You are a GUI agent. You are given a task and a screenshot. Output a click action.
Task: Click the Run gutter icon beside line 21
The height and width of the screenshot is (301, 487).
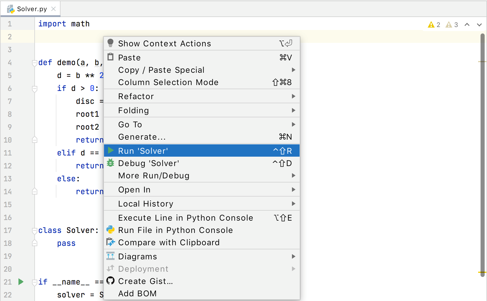click(x=21, y=282)
